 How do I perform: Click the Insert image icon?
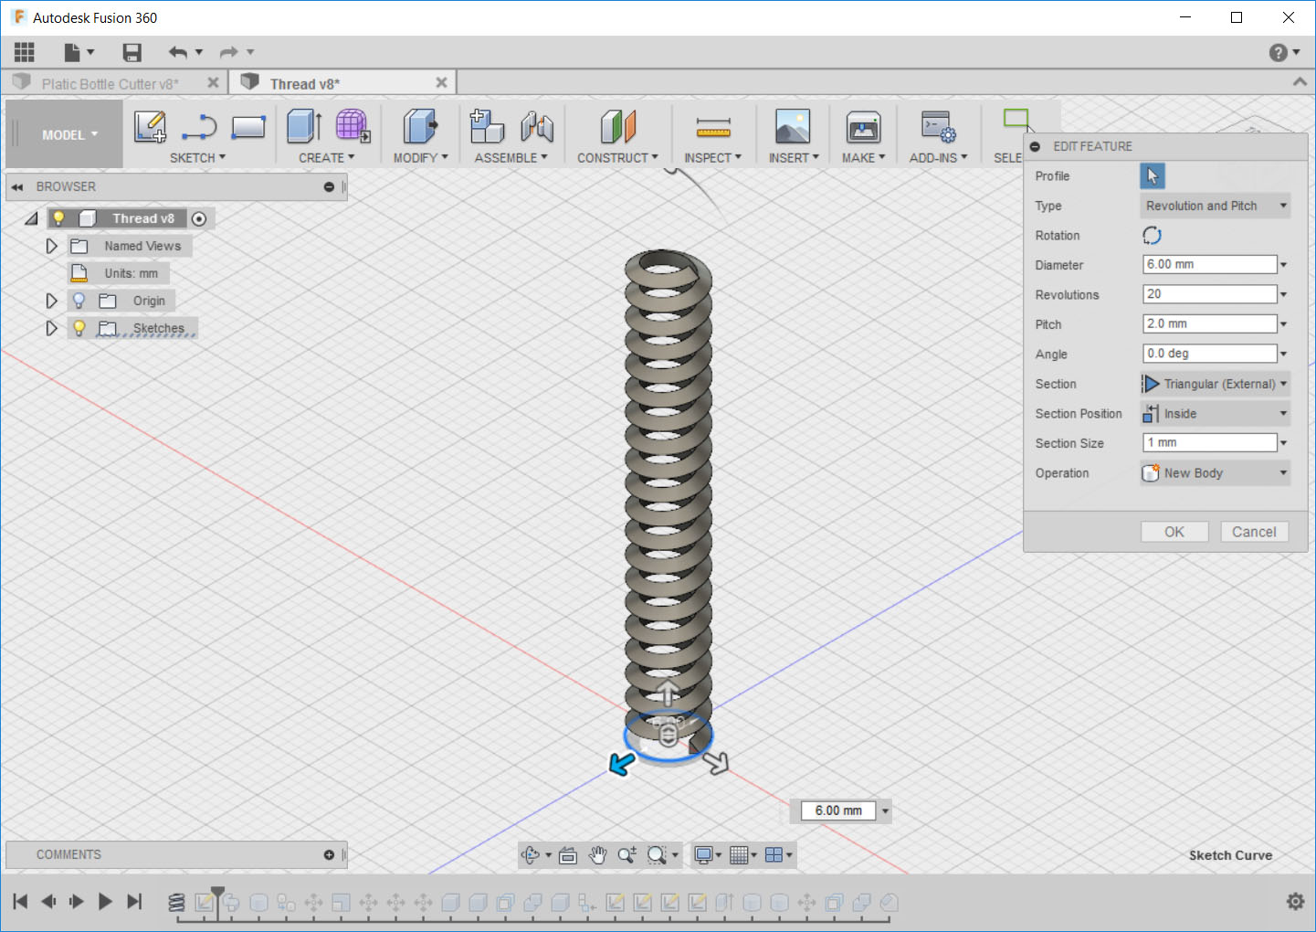[x=793, y=126]
